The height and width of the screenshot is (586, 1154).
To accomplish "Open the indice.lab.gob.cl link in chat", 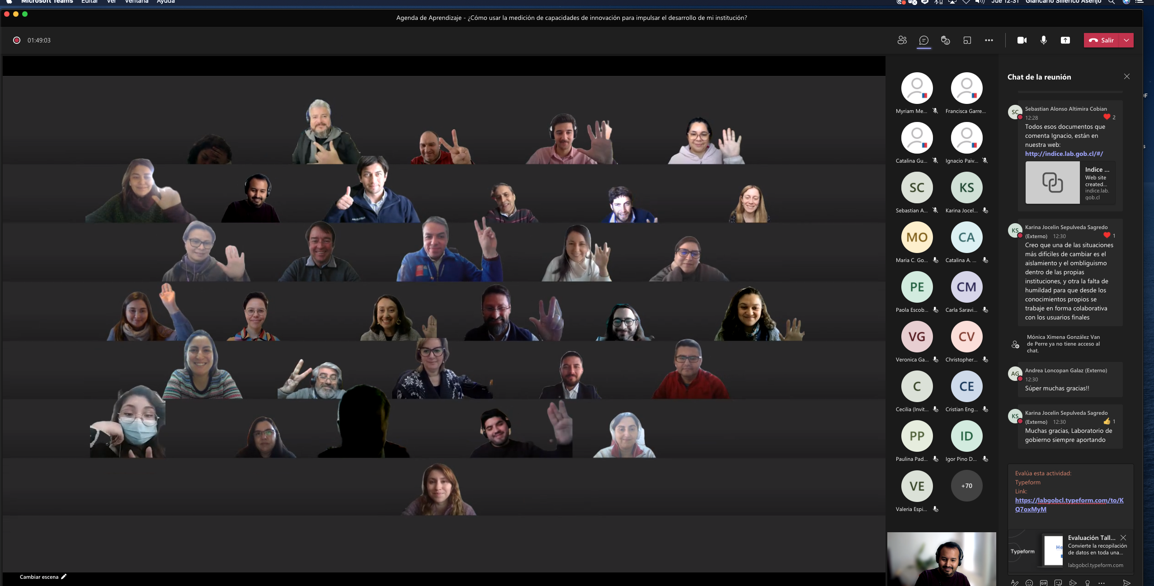I will coord(1064,154).
